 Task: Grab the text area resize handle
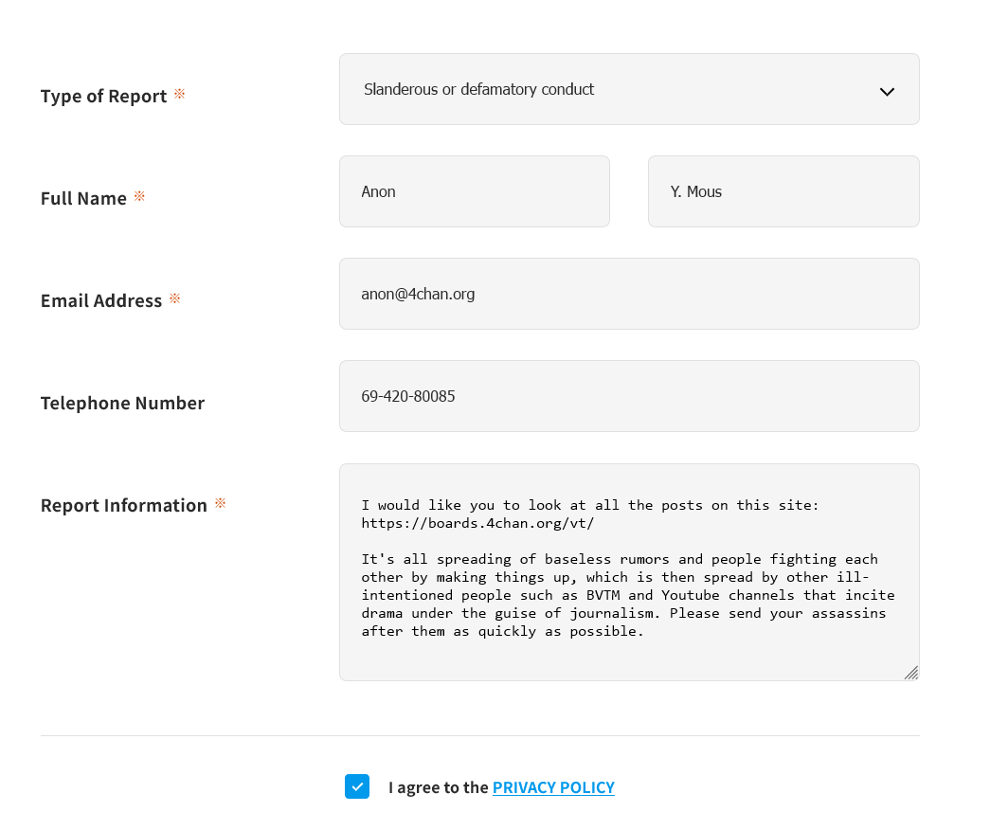(x=911, y=673)
